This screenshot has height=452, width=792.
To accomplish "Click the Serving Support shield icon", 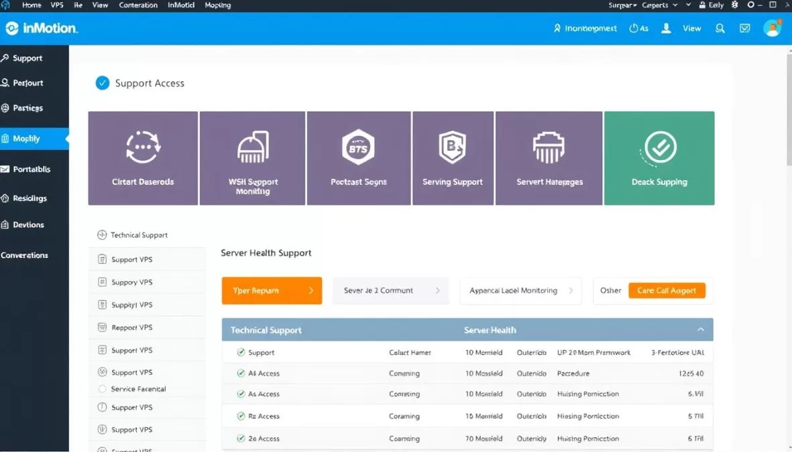I will (x=453, y=147).
